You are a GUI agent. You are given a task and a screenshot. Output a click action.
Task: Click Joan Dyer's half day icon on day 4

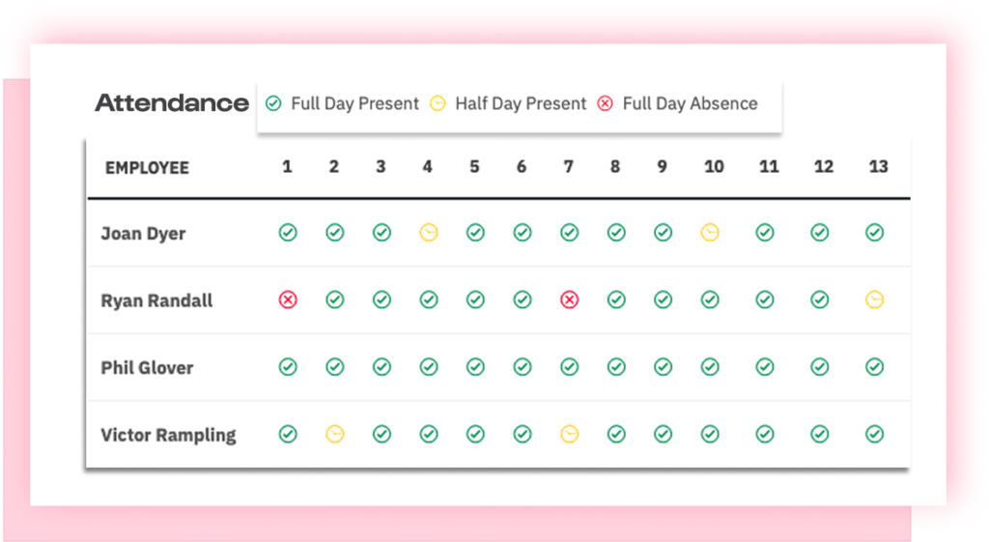click(429, 233)
